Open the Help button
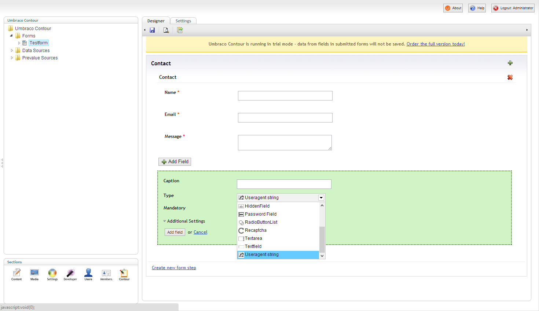Image resolution: width=539 pixels, height=311 pixels. click(x=477, y=8)
